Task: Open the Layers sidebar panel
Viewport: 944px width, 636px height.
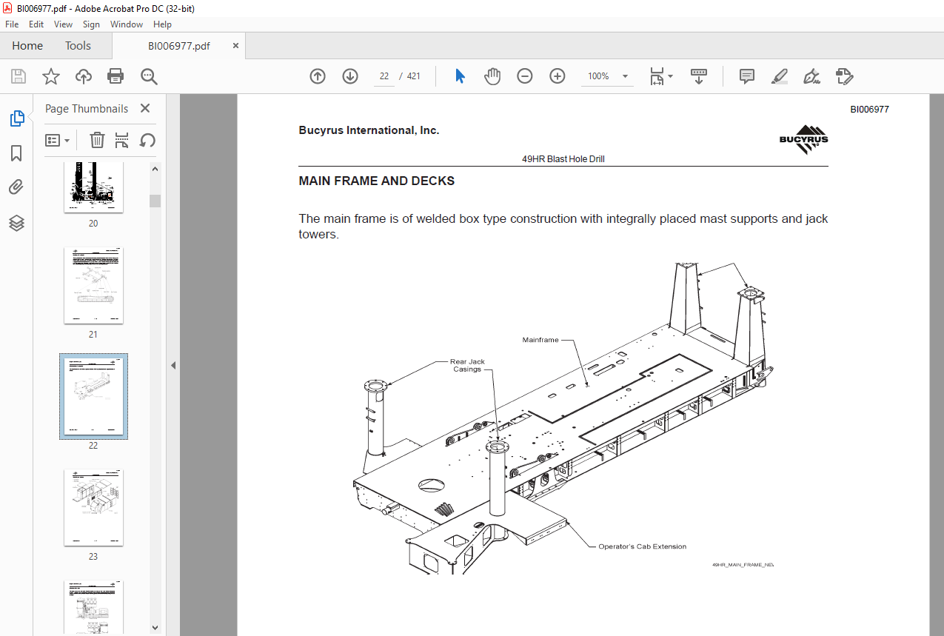Action: pos(16,223)
